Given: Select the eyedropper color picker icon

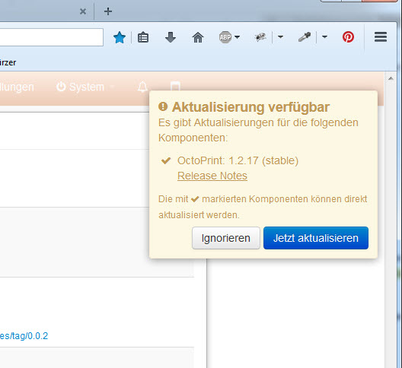Looking at the screenshot, I should click(305, 37).
